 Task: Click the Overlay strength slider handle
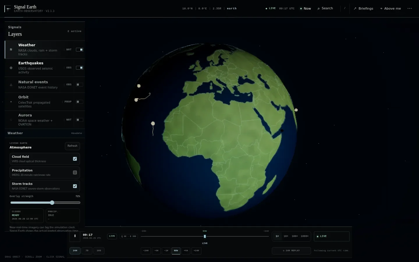point(52,203)
